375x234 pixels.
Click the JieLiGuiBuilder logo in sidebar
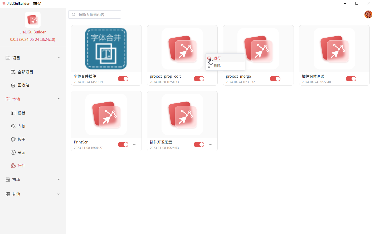point(33,20)
